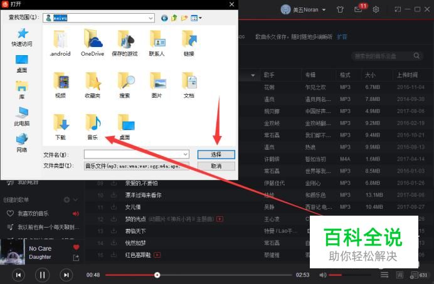The height and width of the screenshot is (284, 434).
Task: Open the 保存的游戏 folder
Action: (125, 43)
